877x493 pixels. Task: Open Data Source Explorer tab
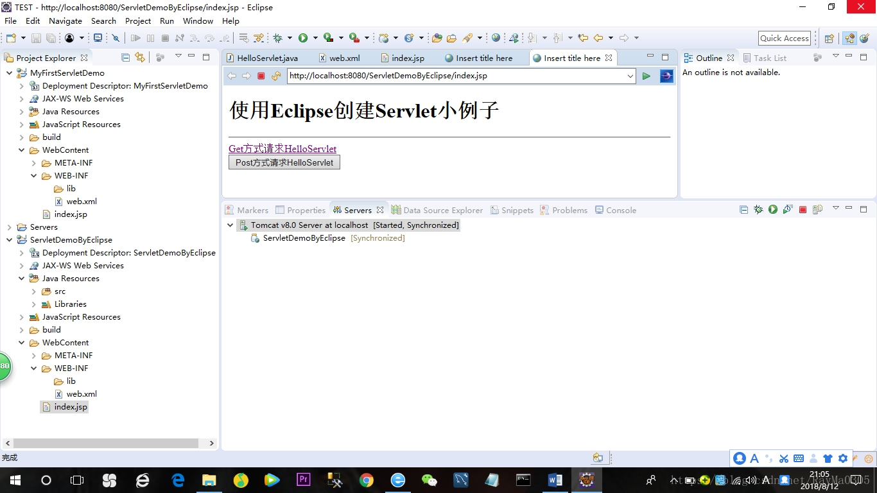pos(437,210)
